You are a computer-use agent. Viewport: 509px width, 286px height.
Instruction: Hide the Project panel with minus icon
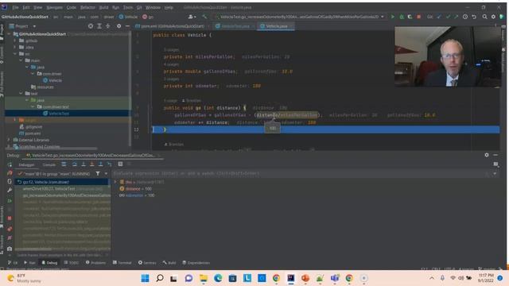point(127,26)
